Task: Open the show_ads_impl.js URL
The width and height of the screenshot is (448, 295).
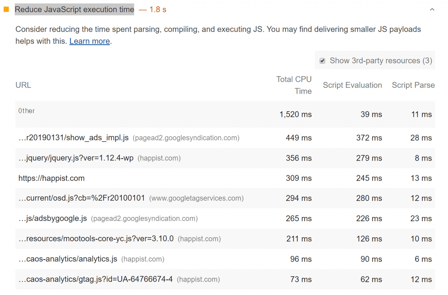Action: coord(73,138)
